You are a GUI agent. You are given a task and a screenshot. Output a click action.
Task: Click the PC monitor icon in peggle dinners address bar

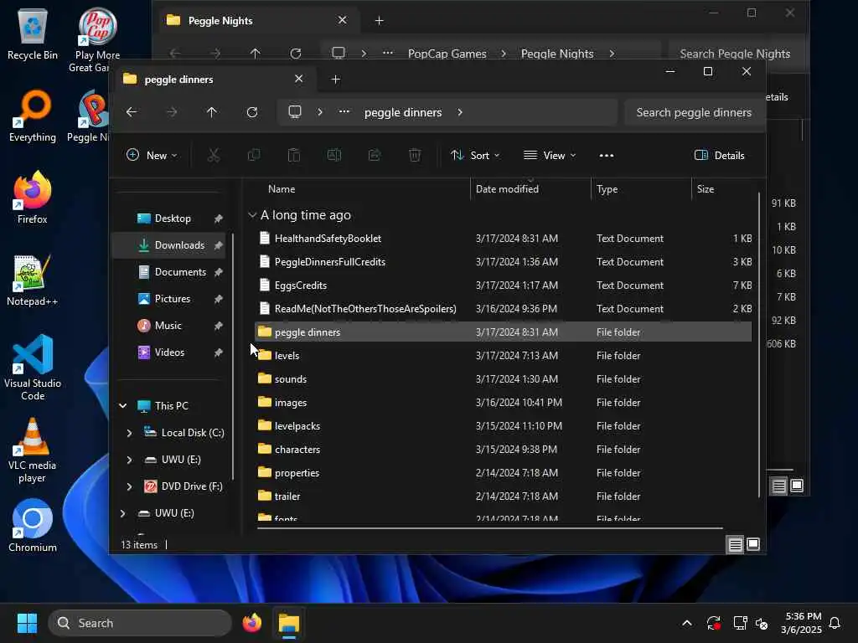coord(295,112)
